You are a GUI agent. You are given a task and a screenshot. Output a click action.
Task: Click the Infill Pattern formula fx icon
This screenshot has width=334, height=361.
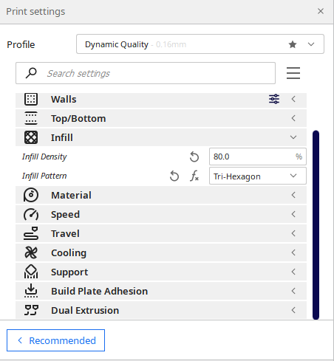194,176
